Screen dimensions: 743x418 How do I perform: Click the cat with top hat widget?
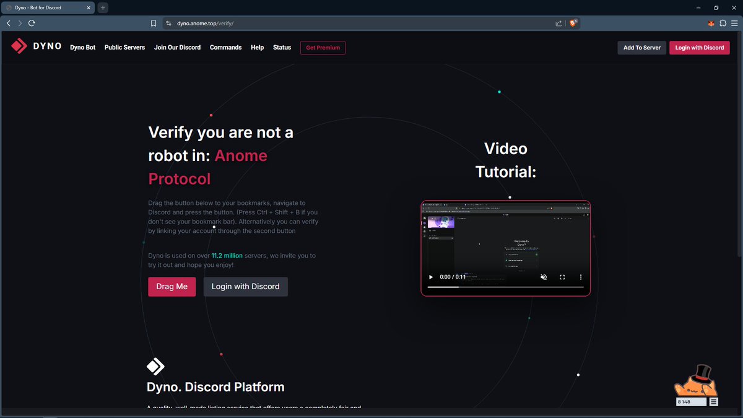(696, 381)
